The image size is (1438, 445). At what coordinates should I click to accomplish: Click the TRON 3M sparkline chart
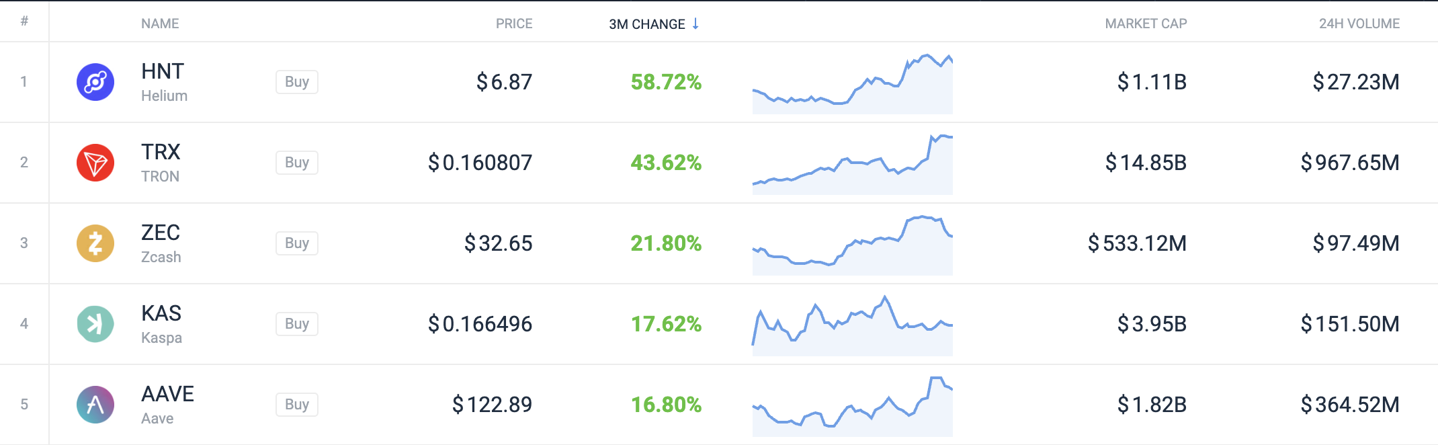[x=853, y=162]
